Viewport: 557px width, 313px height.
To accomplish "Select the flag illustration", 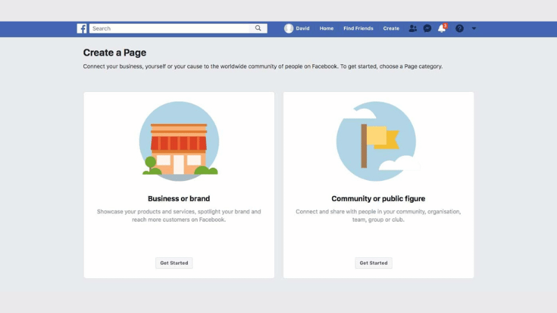I will (x=378, y=141).
